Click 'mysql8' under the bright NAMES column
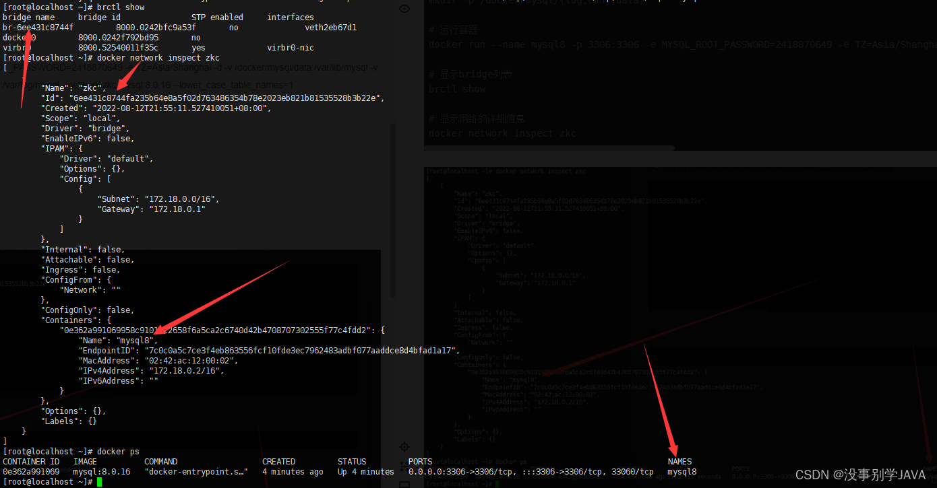The image size is (937, 488). point(682,472)
